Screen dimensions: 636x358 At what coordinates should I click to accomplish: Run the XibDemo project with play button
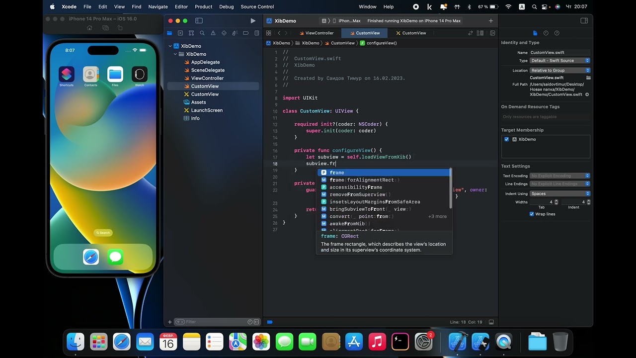(x=253, y=21)
